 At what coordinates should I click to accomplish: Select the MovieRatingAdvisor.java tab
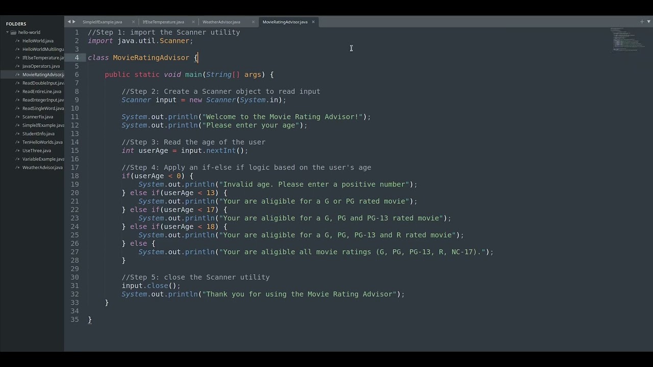[285, 22]
